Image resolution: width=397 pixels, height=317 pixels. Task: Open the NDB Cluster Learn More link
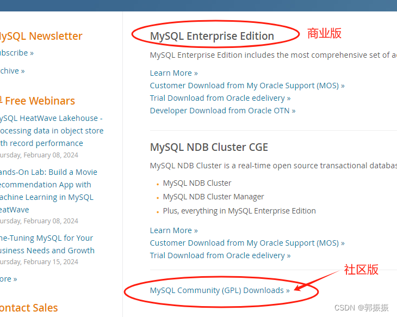173,230
